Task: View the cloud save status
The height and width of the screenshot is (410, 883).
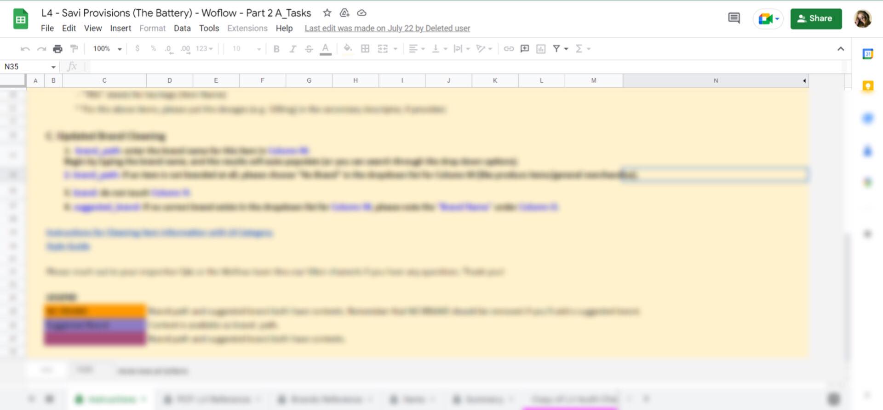Action: pyautogui.click(x=362, y=13)
